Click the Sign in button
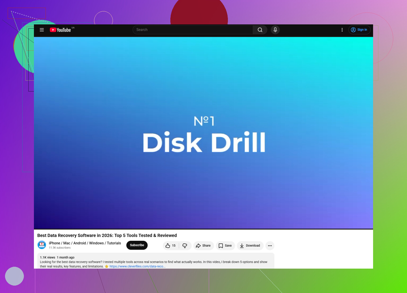 click(x=359, y=30)
